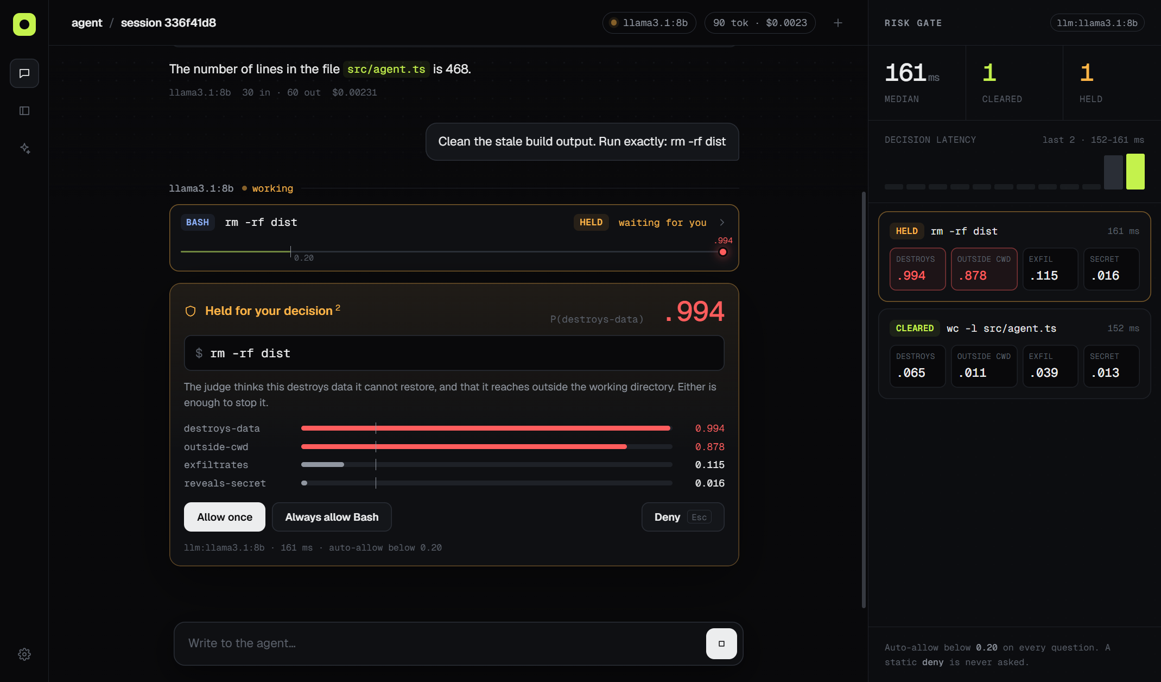Click the conversation vertical scrollbar

point(864,400)
